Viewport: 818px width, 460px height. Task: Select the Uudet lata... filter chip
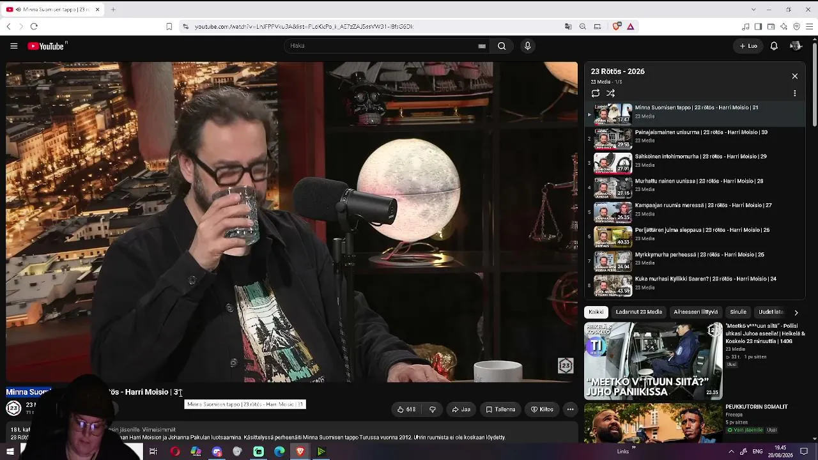tap(771, 312)
